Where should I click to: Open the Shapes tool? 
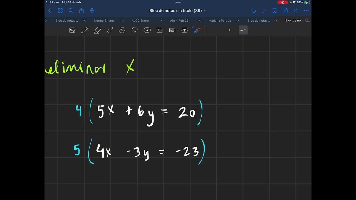click(x=122, y=30)
